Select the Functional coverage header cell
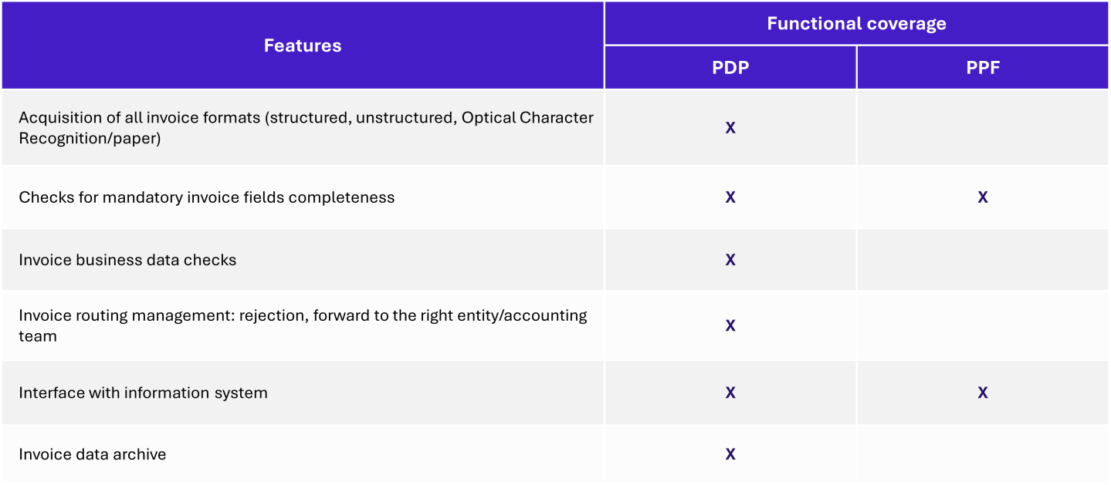Screen dimensions: 1111x485 (856, 23)
